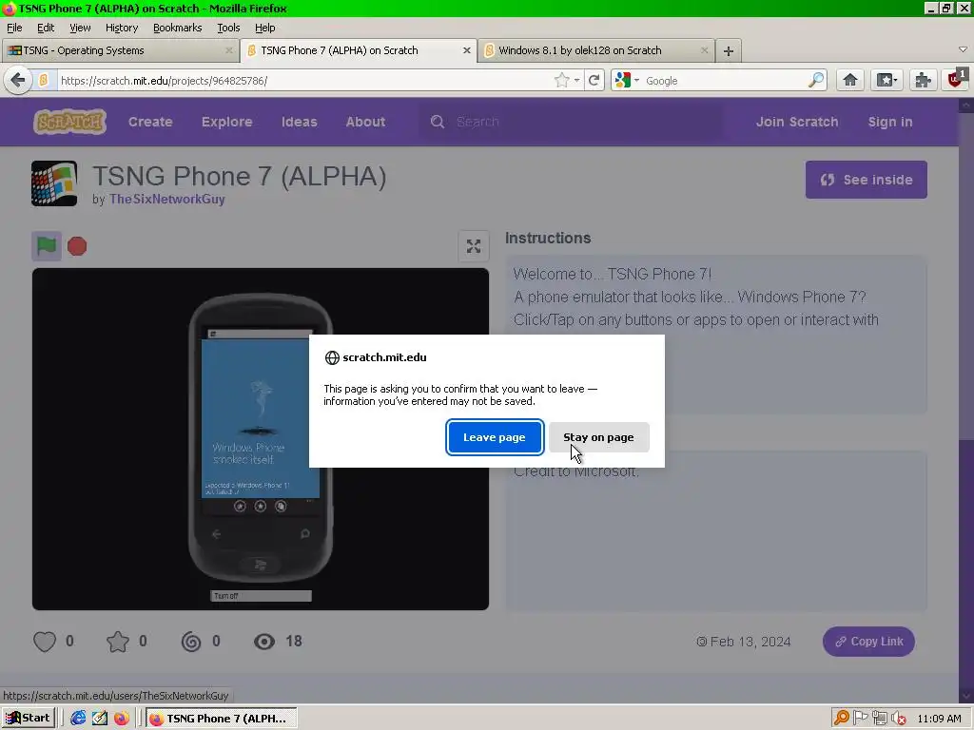Open the History menu
The height and width of the screenshot is (730, 974).
click(x=121, y=28)
